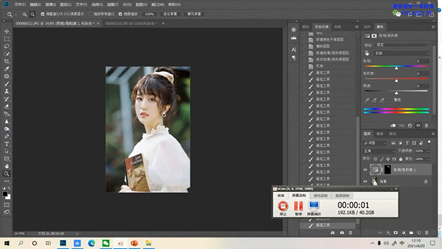Viewport: 442px width, 249px height.
Task: Open the Layers panel flyout menu
Action: (x=433, y=134)
